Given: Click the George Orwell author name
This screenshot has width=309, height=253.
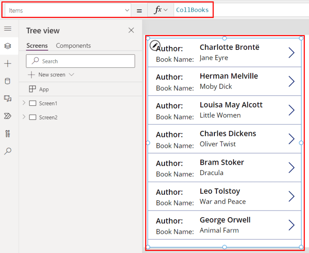Looking at the screenshot, I should pos(225,220).
